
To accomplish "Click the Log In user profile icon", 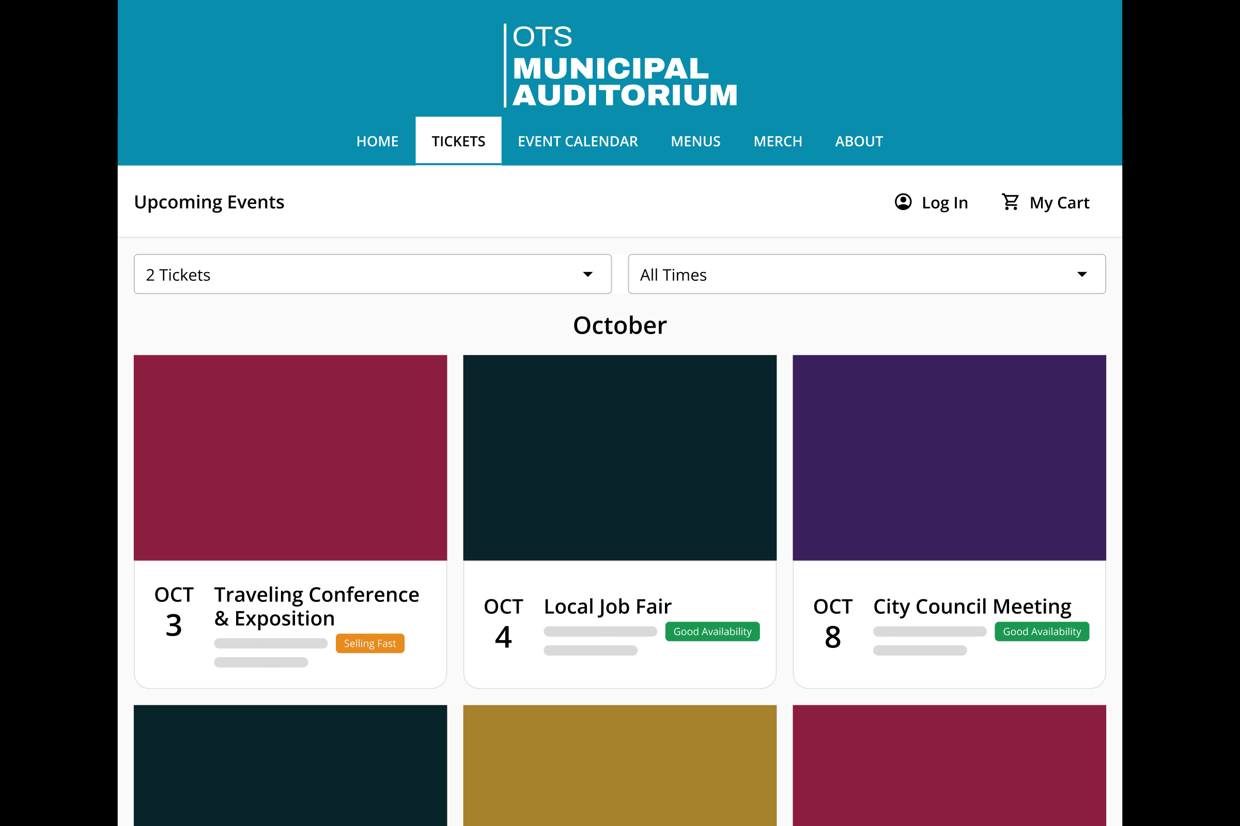I will [903, 202].
